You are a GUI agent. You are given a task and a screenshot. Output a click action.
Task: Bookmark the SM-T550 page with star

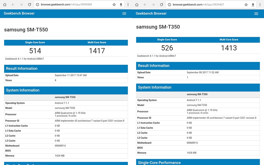tap(114, 5)
